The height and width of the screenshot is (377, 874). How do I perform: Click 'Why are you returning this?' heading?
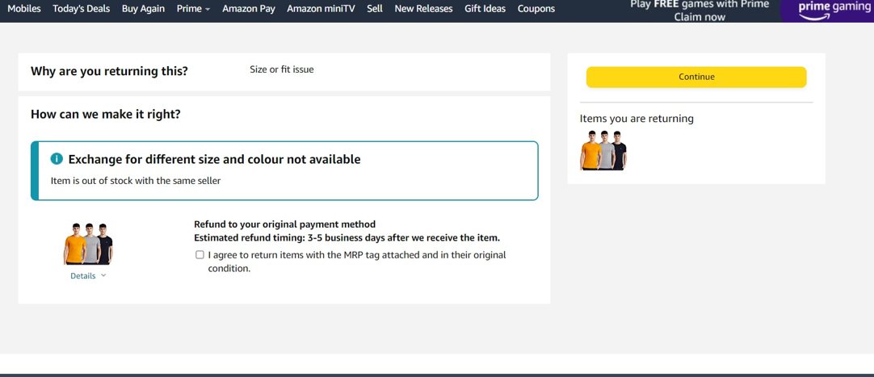(x=109, y=71)
